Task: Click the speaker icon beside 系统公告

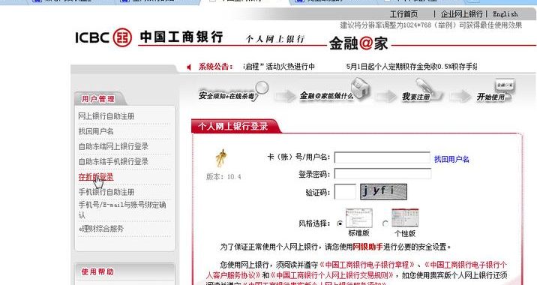Action: click(189, 67)
